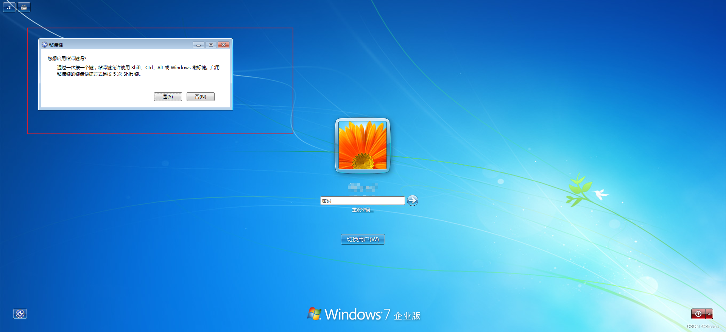Close the 粘滞键 dialog
Image resolution: width=726 pixels, height=332 pixels.
[224, 45]
